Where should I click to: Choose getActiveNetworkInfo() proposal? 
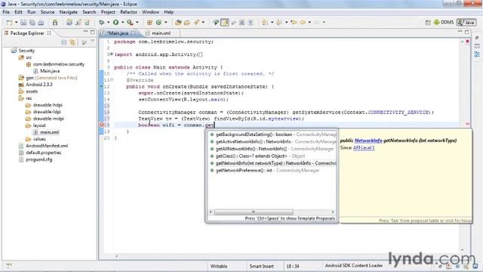[272, 141]
